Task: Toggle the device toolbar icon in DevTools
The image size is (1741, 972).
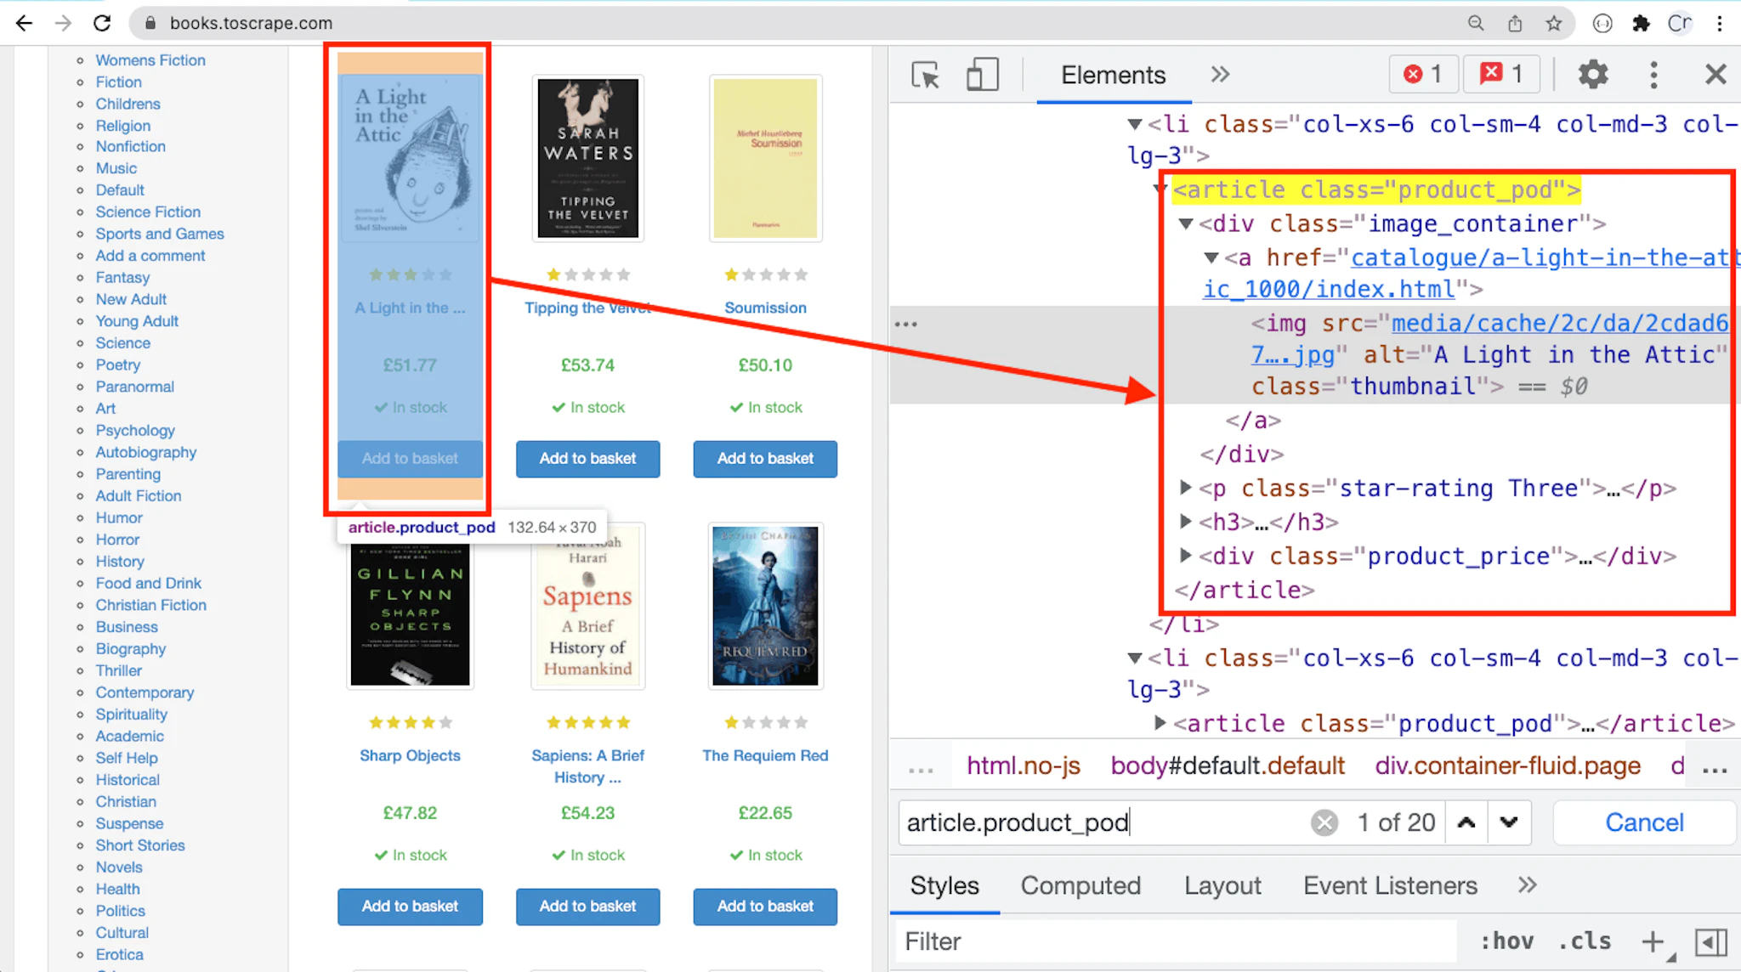Action: [982, 75]
